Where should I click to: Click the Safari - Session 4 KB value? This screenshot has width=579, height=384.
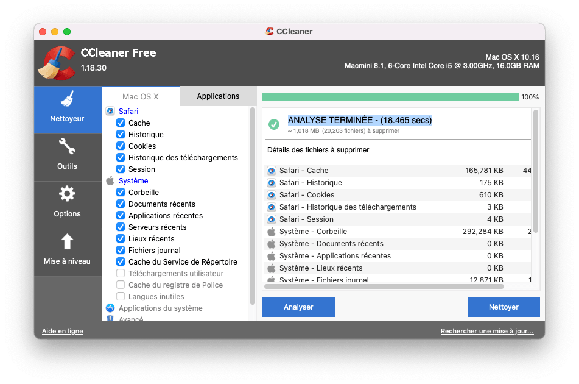[495, 219]
